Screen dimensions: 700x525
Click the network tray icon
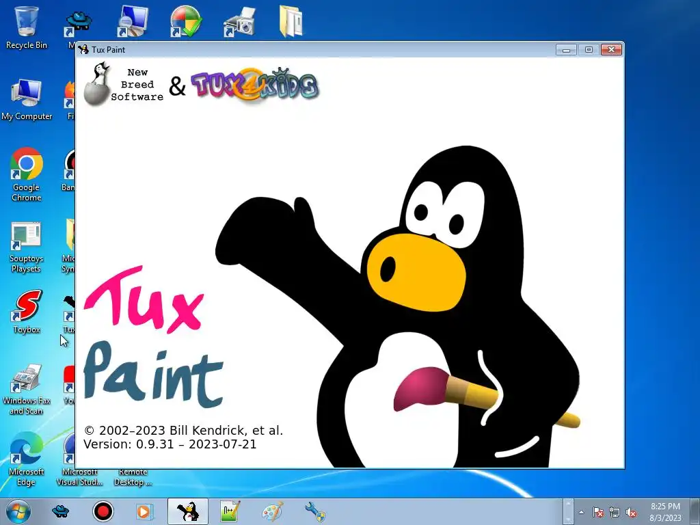[x=615, y=512]
